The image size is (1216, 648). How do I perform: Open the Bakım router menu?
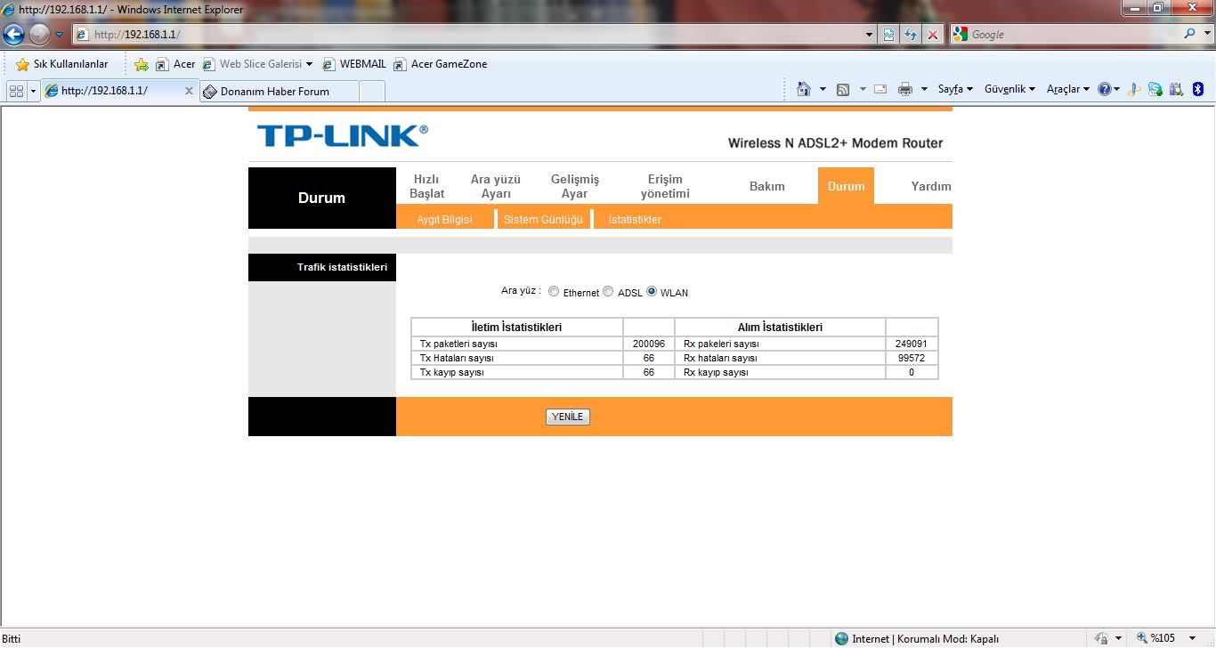pos(767,186)
